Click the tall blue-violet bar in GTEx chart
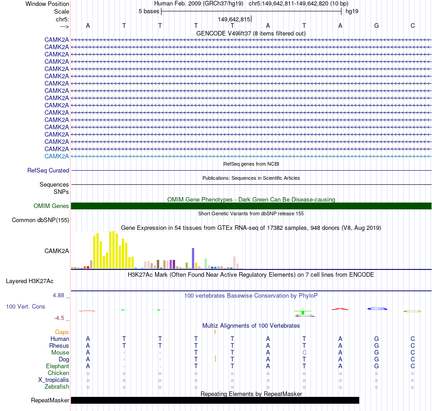This screenshot has height=411, width=432. point(193,259)
